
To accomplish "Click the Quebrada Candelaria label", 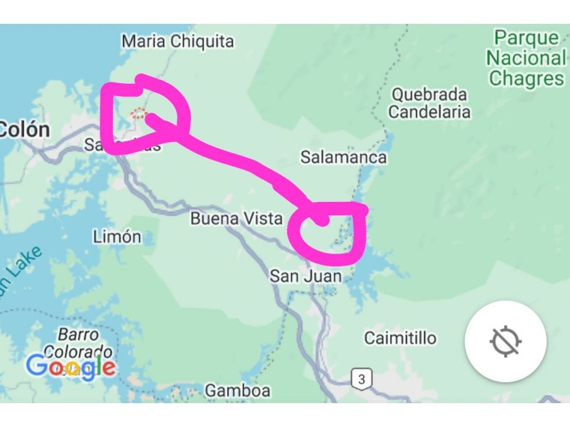I will pyautogui.click(x=429, y=103).
